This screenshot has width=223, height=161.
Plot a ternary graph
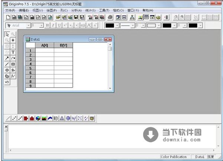point(62,118)
